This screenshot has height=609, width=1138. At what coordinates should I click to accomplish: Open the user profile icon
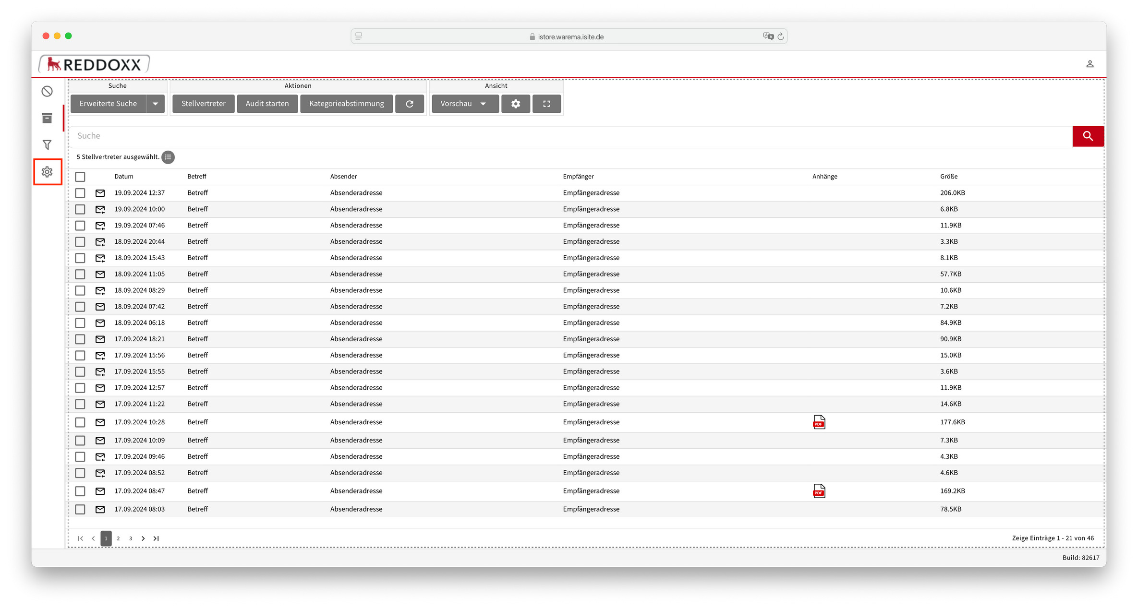click(x=1090, y=64)
